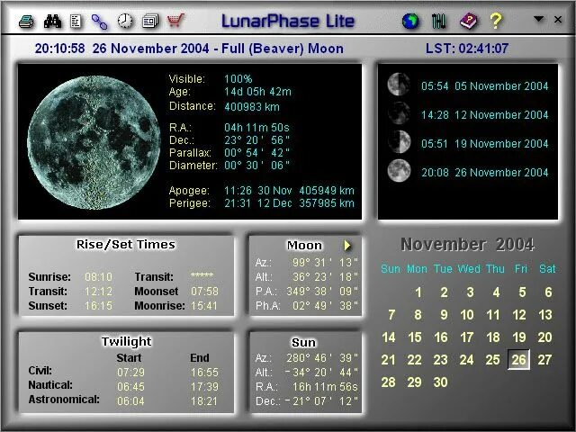Click the 05:54 05 November 2004 entry
The height and width of the screenshot is (432, 576).
tap(484, 86)
